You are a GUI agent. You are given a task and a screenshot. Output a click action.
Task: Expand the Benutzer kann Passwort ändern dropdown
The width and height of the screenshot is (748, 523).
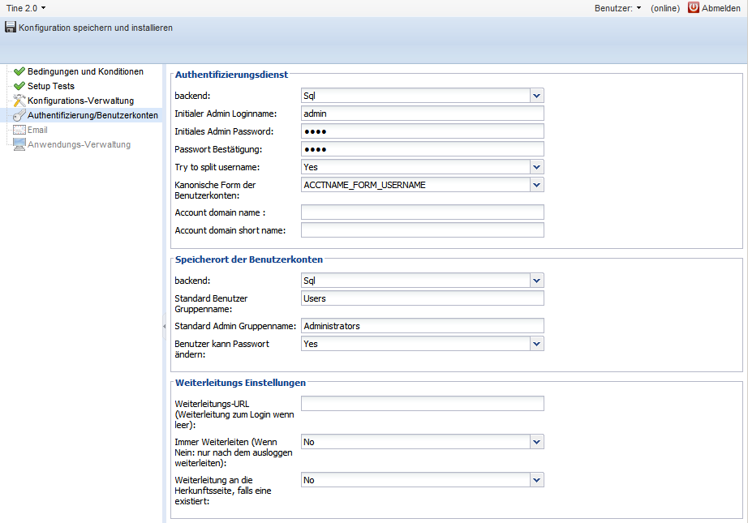click(536, 344)
